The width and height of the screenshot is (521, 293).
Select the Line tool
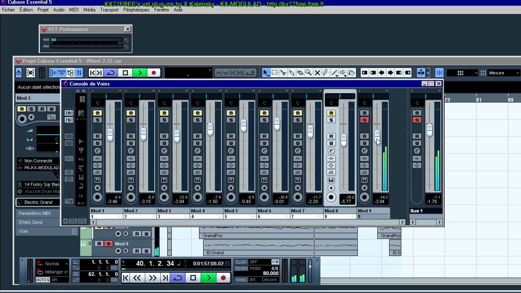click(x=335, y=73)
